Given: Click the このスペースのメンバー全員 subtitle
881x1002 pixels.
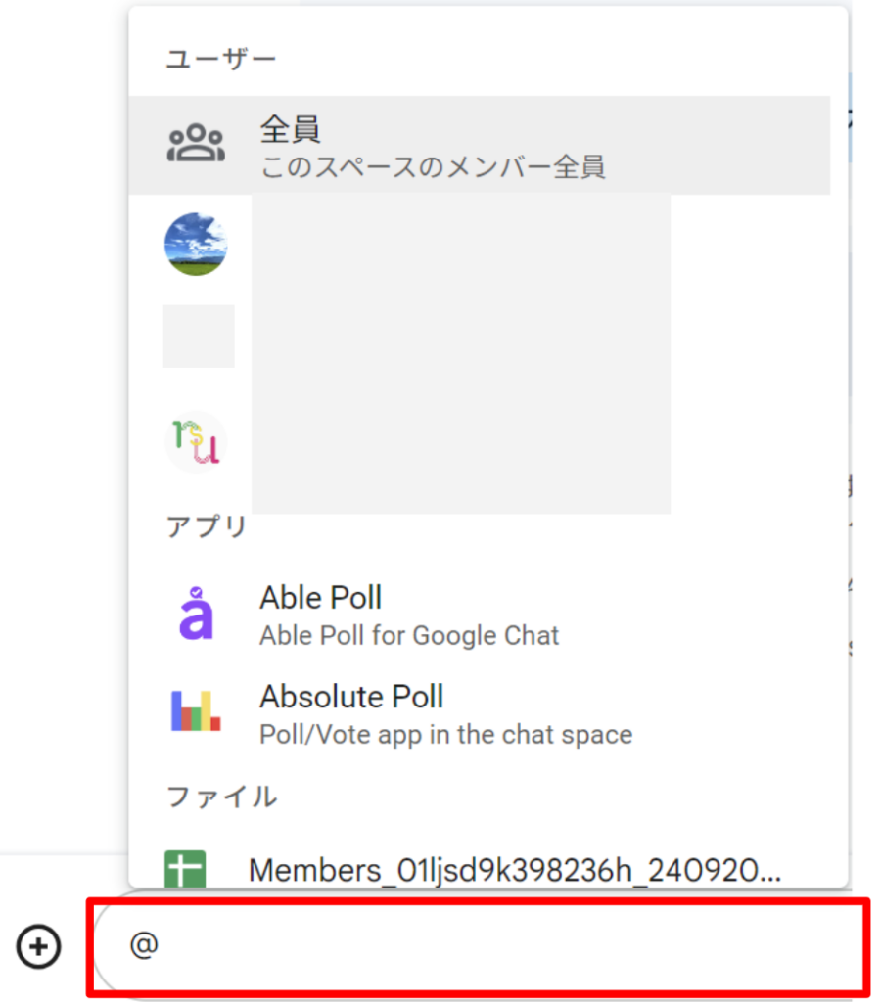Looking at the screenshot, I should (x=433, y=167).
